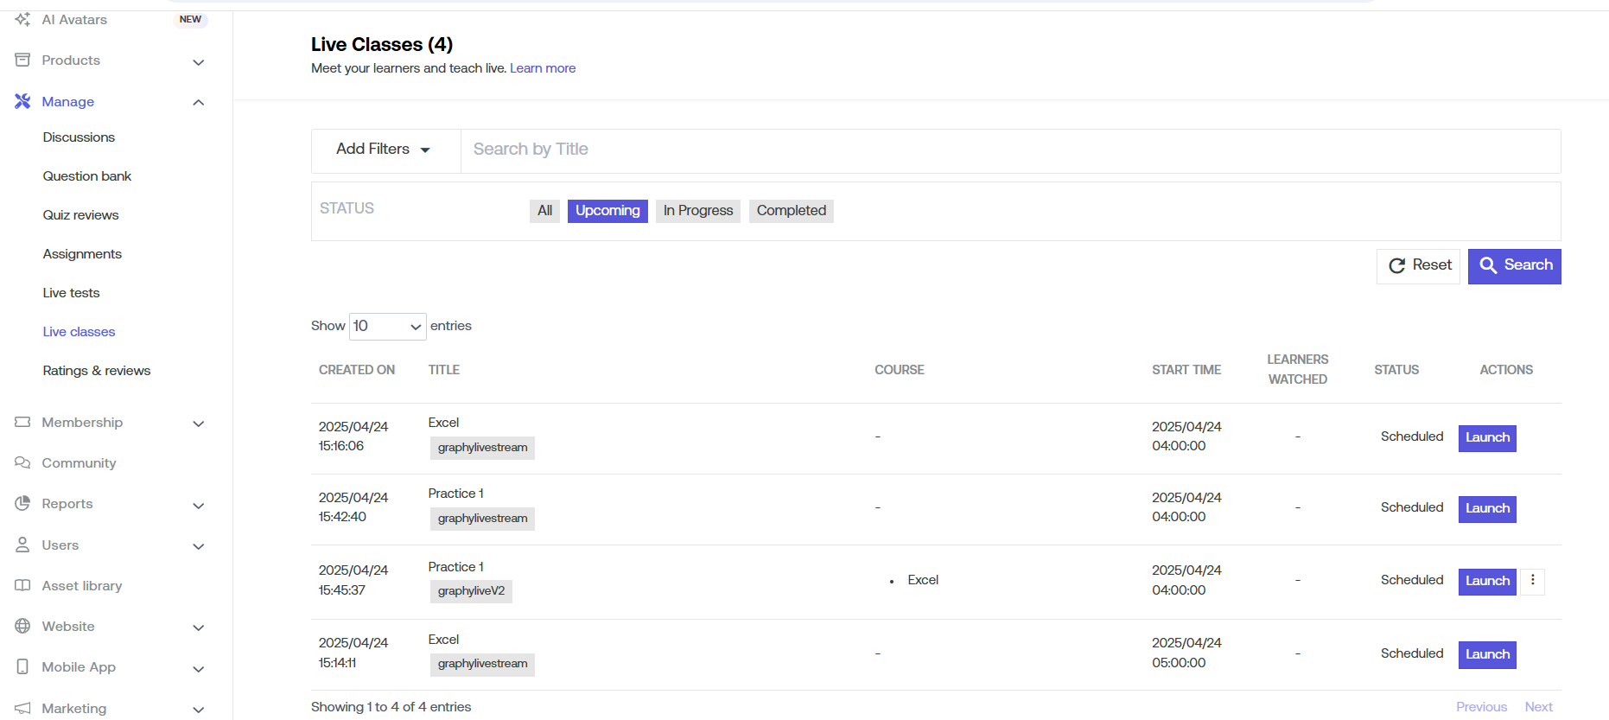Image resolution: width=1609 pixels, height=720 pixels.
Task: Click the AI Avatars sparkle icon
Action: [22, 19]
